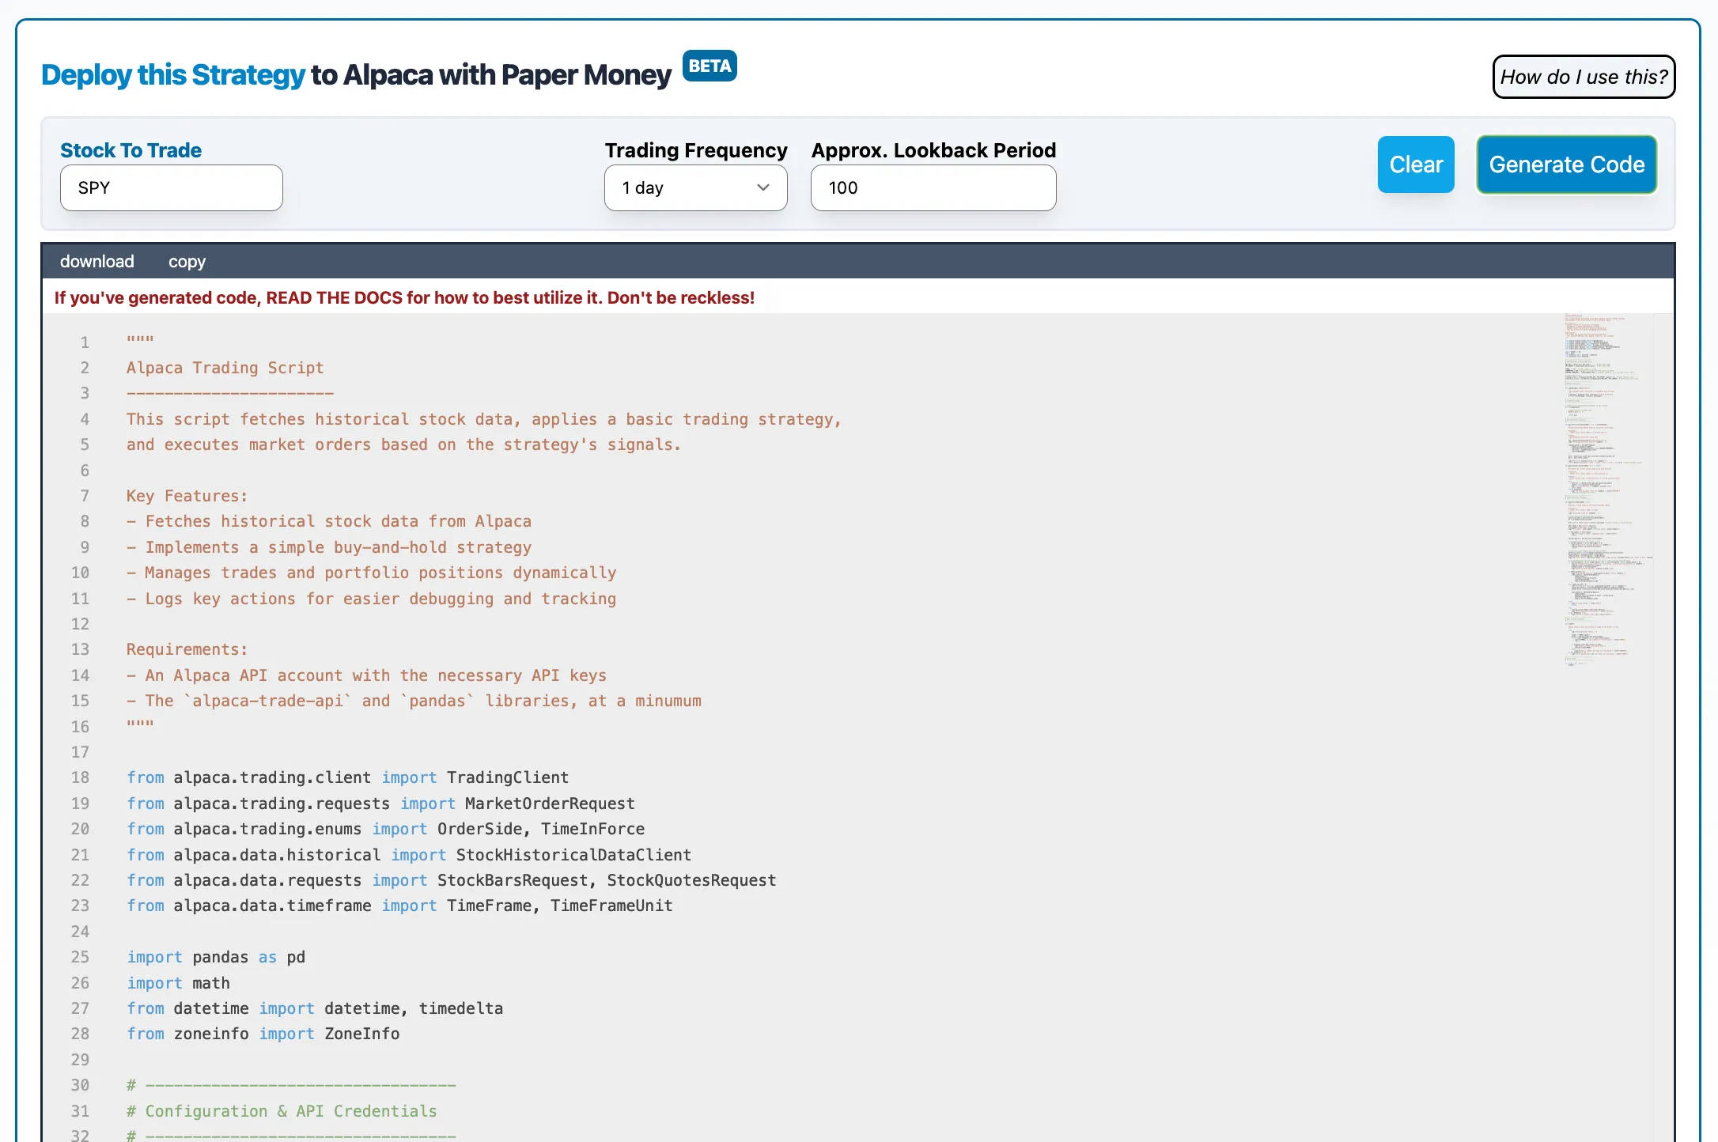The image size is (1718, 1142).
Task: Click the BETA badge
Action: coord(710,66)
